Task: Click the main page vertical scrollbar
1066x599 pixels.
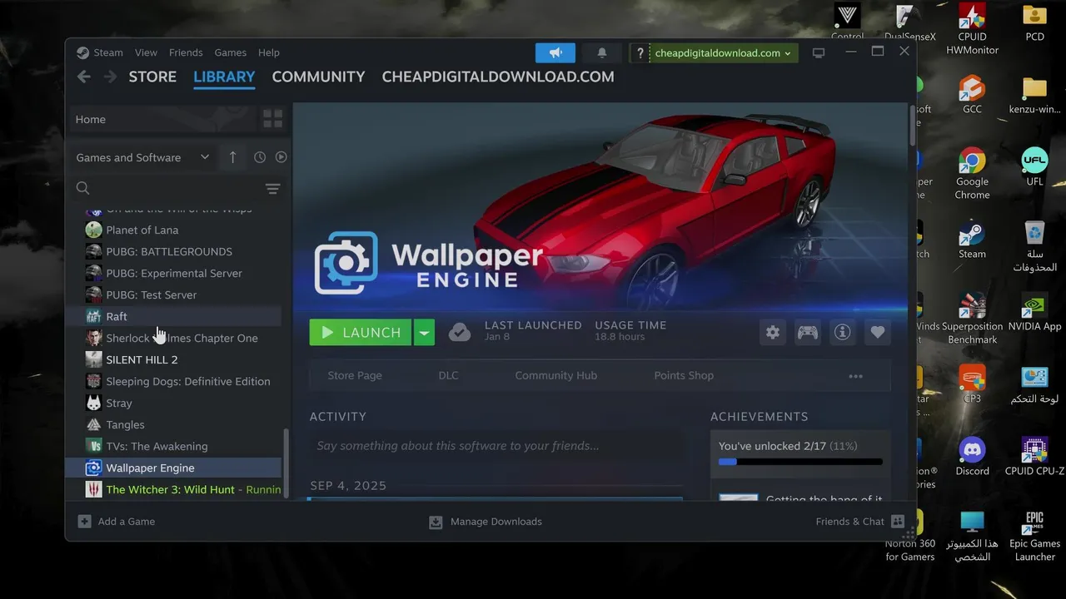Action: [x=912, y=125]
